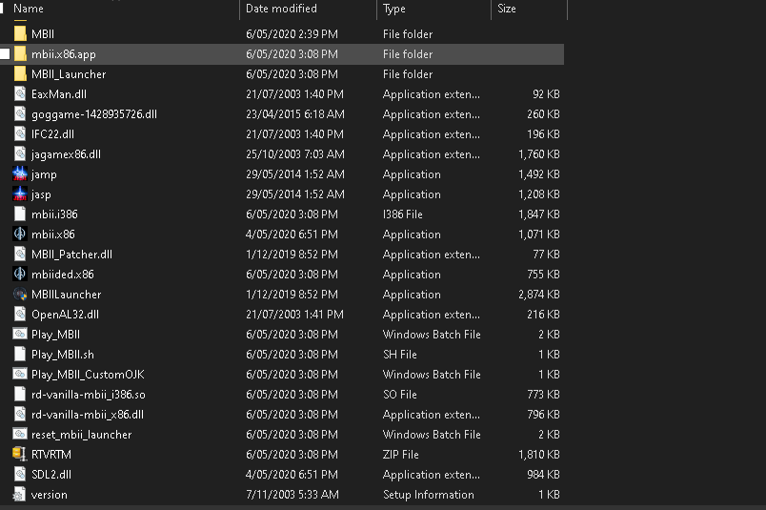Select the mbii.x86 application icon
766x510 pixels.
point(20,235)
